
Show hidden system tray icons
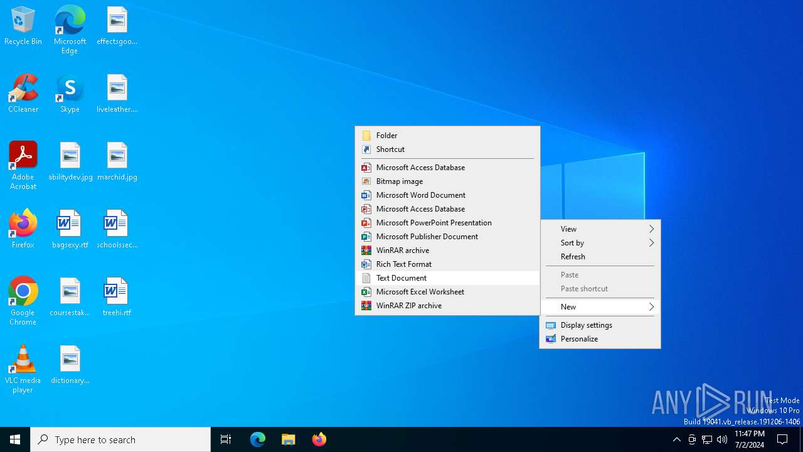676,439
